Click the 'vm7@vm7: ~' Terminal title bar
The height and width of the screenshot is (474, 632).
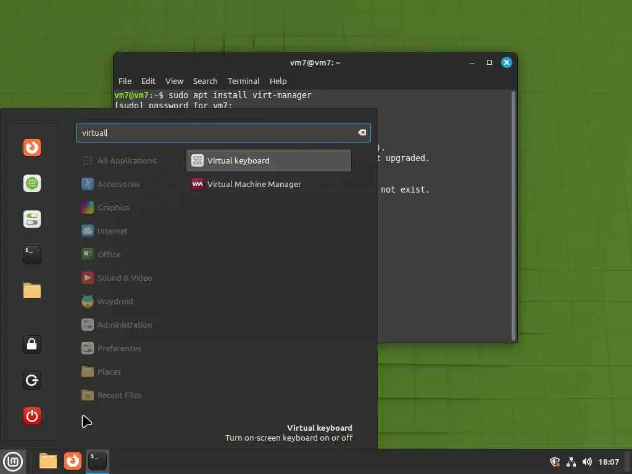point(315,62)
